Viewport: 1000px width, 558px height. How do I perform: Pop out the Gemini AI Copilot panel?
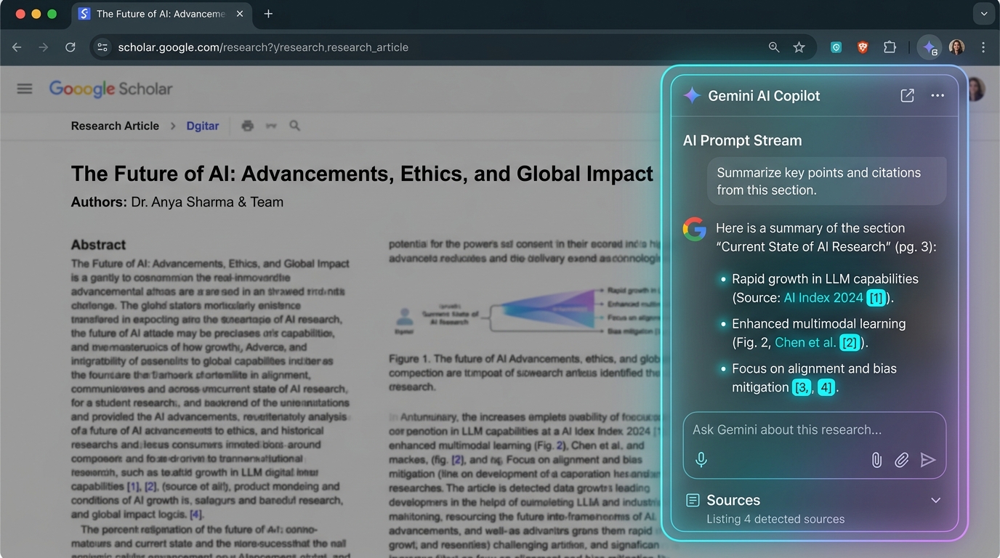907,96
